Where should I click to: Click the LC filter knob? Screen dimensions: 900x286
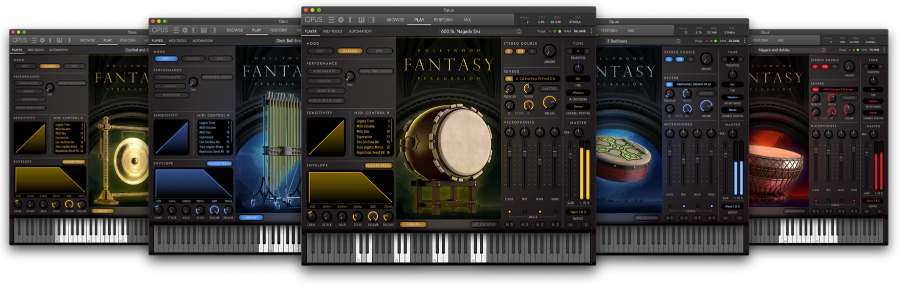[509, 105]
